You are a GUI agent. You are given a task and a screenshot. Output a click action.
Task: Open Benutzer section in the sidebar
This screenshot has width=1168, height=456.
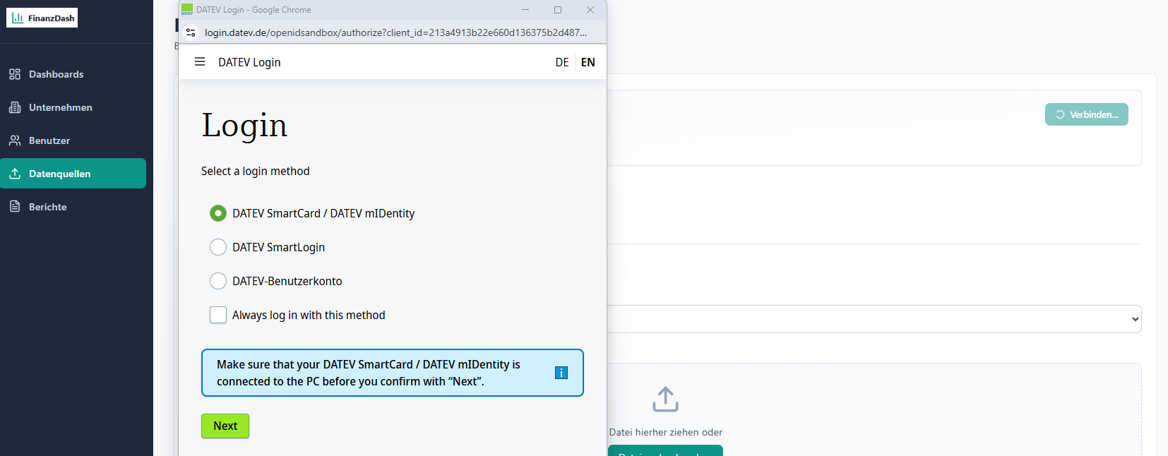point(73,140)
